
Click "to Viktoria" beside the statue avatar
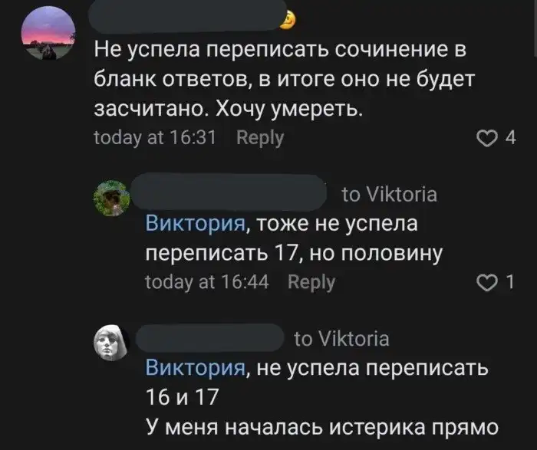[x=341, y=338]
